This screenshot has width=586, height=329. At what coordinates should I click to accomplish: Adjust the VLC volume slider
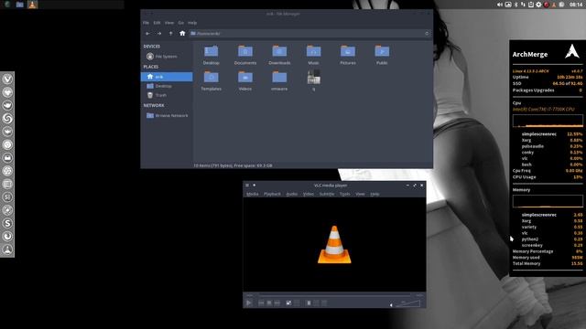[x=407, y=303]
